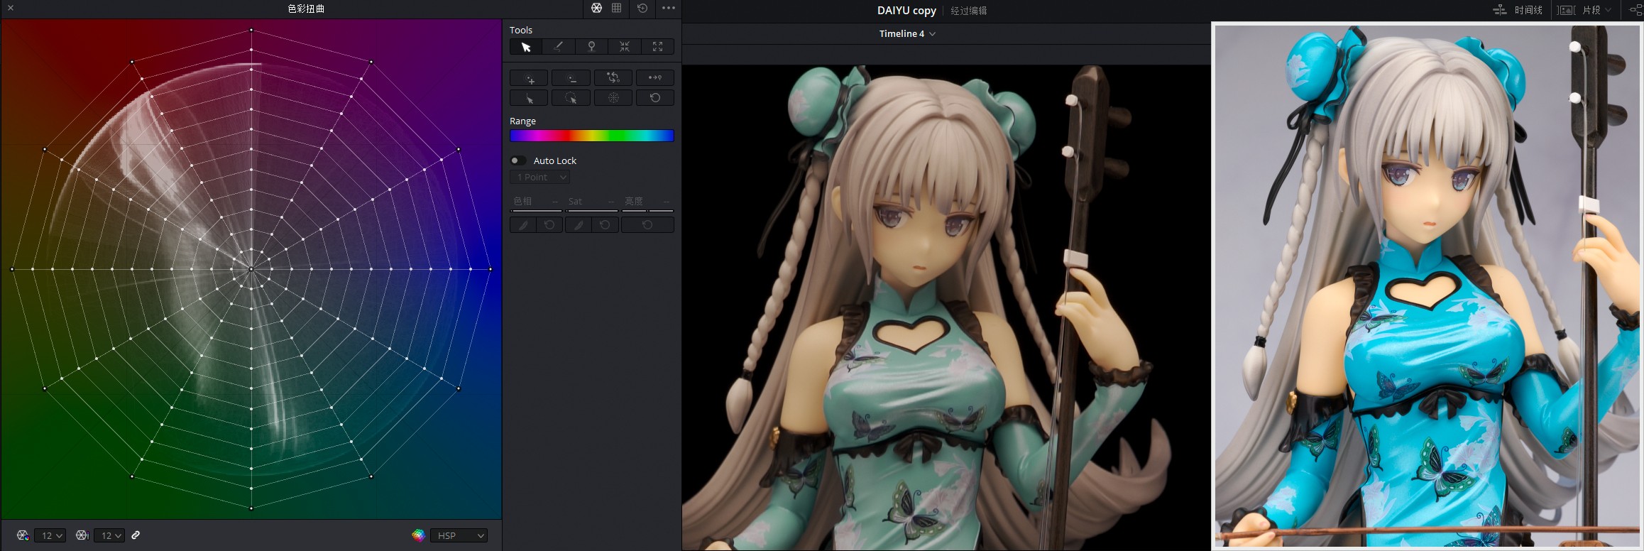This screenshot has height=551, width=1644.
Task: Click the viewer image with black background
Action: (946, 307)
